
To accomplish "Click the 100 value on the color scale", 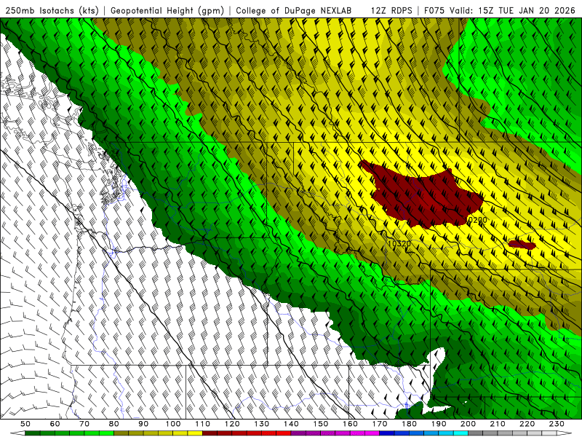I will pos(173,424).
